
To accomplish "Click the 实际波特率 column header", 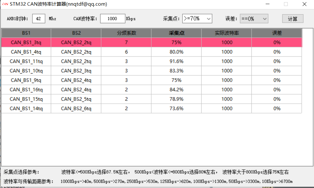I will [x=226, y=33].
